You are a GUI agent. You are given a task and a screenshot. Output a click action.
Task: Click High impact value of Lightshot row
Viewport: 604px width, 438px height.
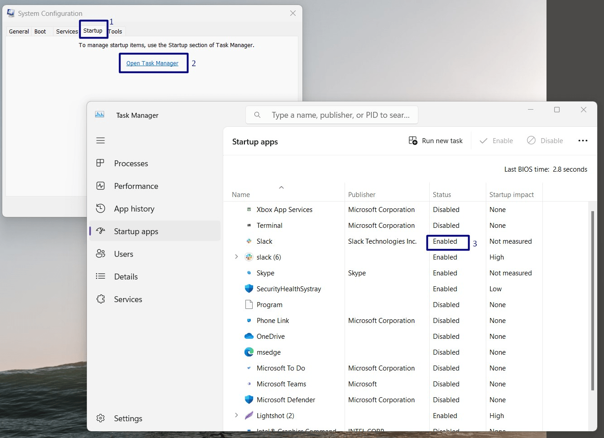pos(497,416)
